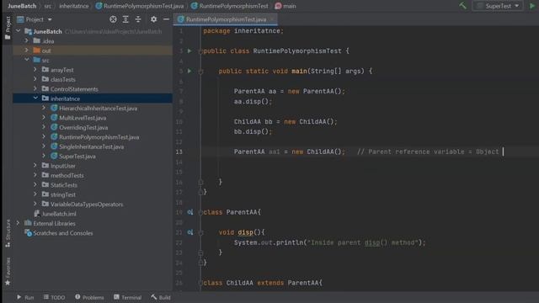The height and width of the screenshot is (303, 539).
Task: Run the SuperTest configuration with green play
Action: [x=533, y=6]
